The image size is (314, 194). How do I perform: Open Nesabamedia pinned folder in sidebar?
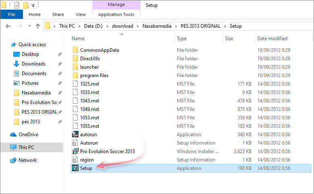point(36,93)
